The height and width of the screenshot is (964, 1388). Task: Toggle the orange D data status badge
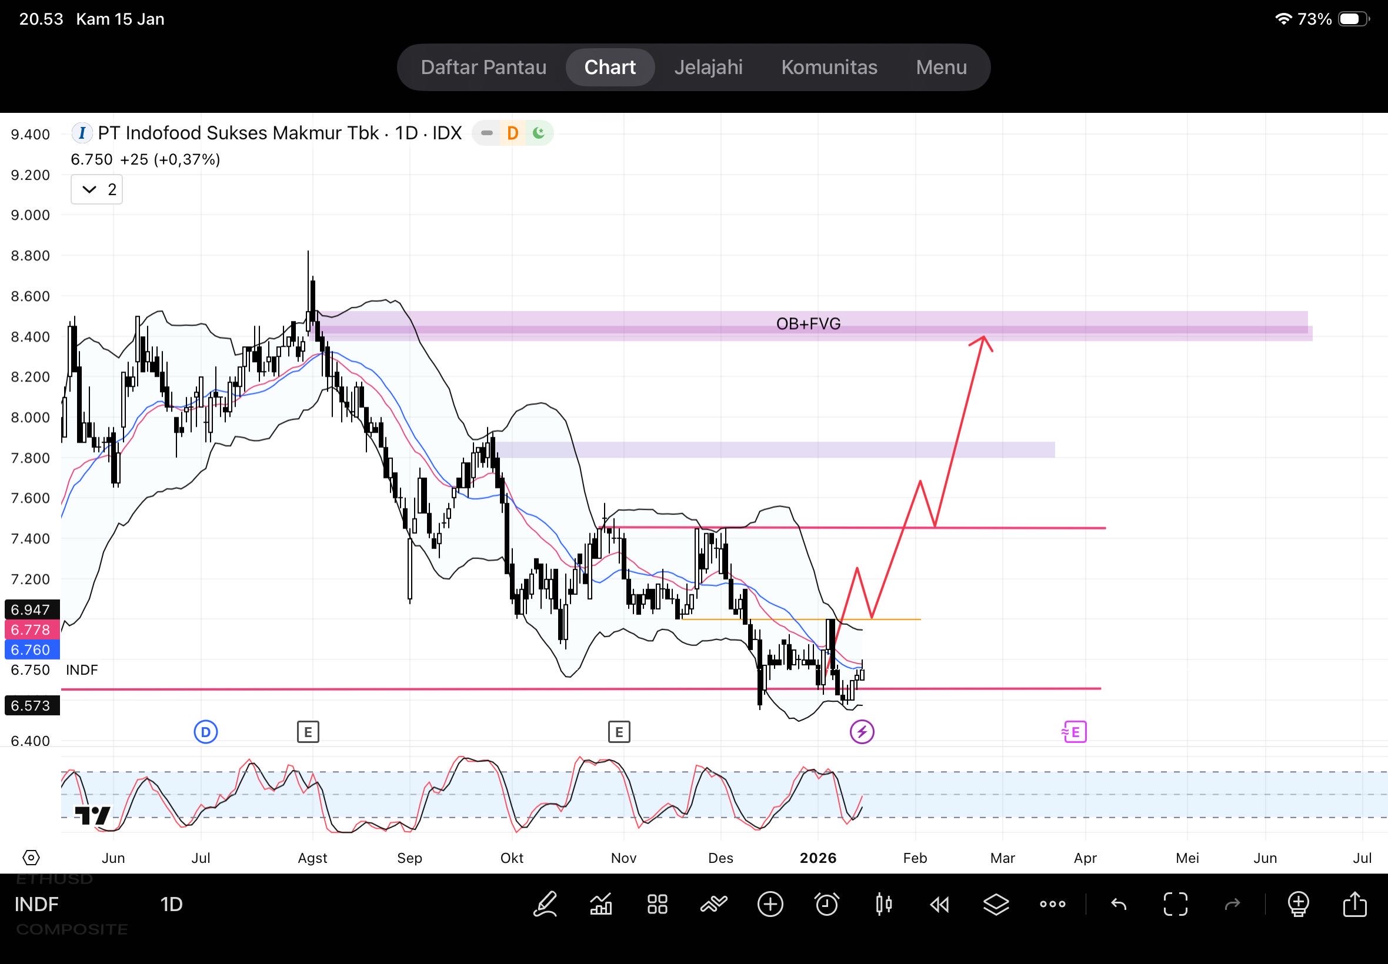coord(512,133)
